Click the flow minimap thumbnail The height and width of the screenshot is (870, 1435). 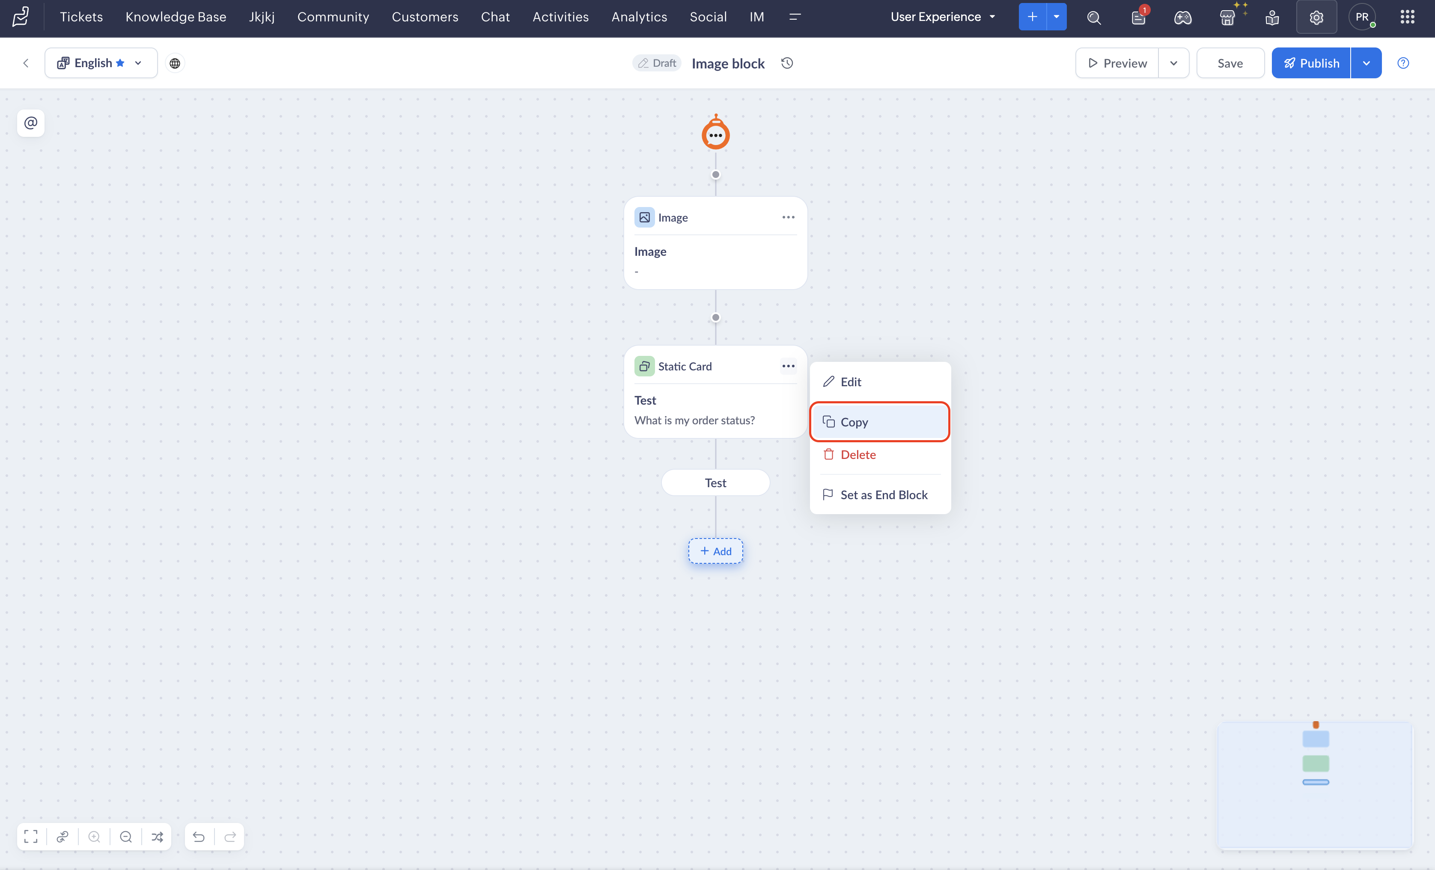1315,785
